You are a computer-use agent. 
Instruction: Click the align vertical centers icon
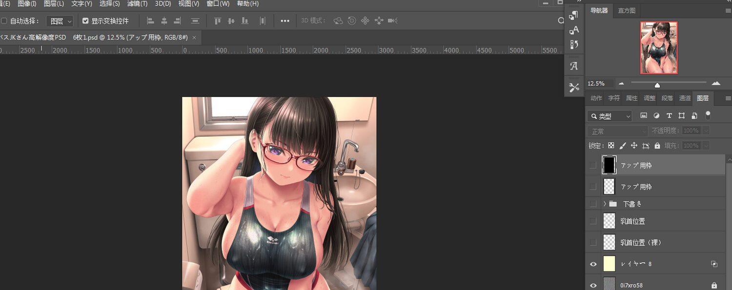[x=231, y=21]
